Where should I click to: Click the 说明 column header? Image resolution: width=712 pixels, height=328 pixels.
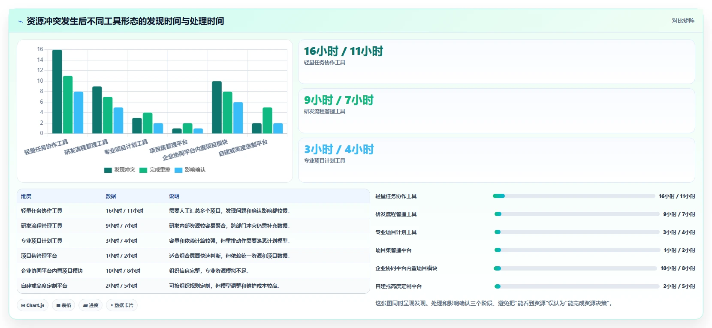pyautogui.click(x=174, y=196)
